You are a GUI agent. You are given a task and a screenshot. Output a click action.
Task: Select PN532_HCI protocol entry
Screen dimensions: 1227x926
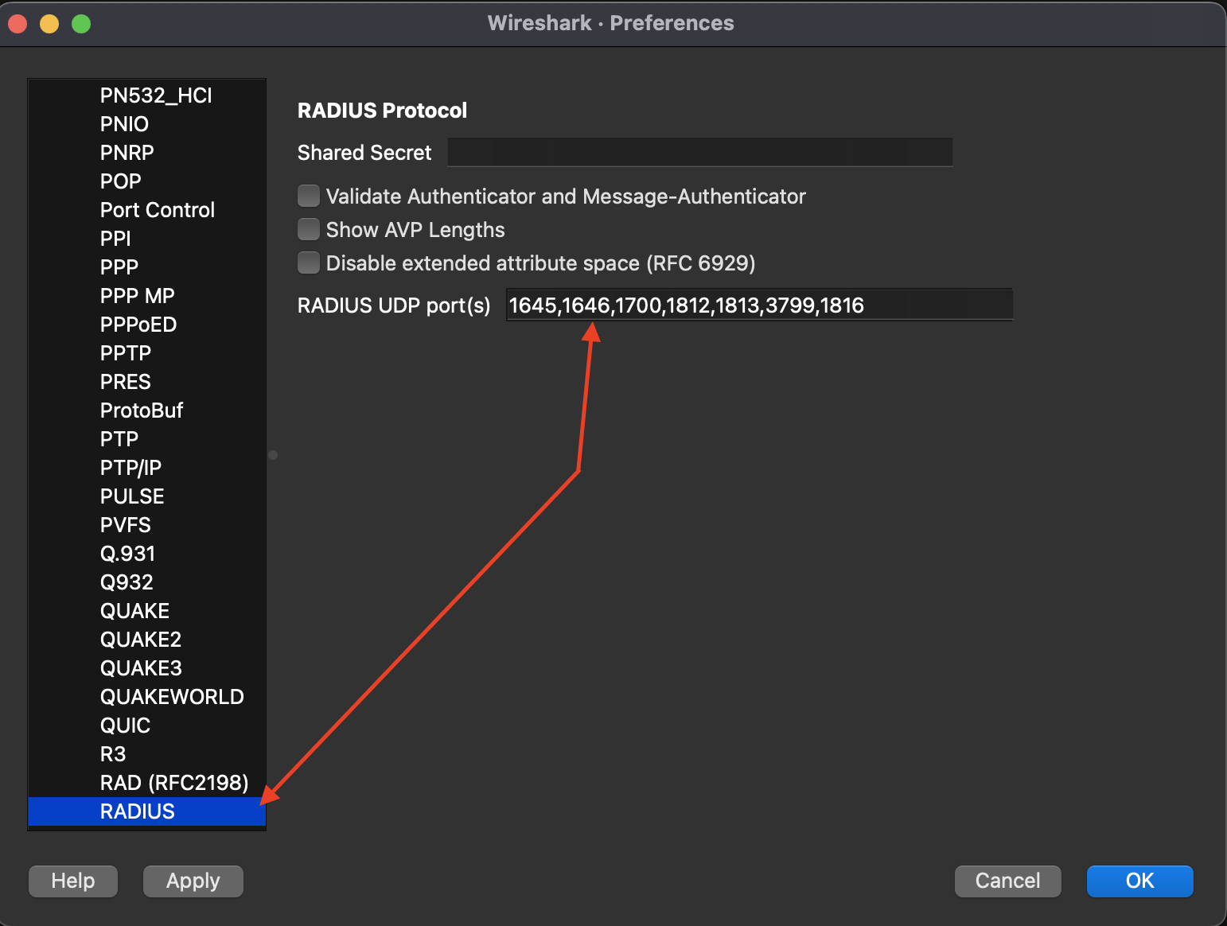click(156, 95)
